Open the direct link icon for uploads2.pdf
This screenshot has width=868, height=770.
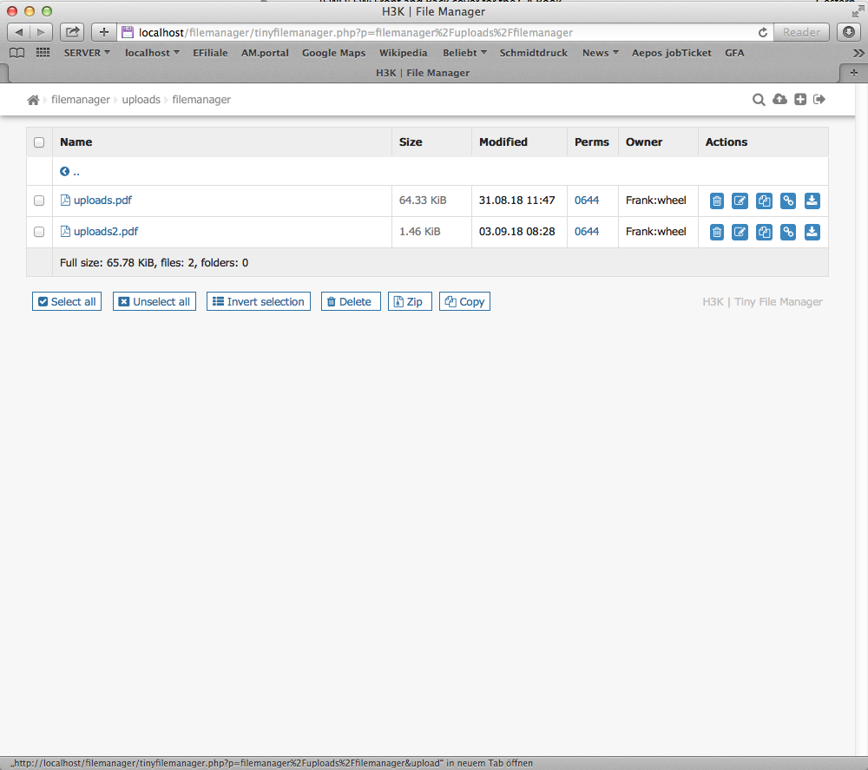click(x=788, y=232)
